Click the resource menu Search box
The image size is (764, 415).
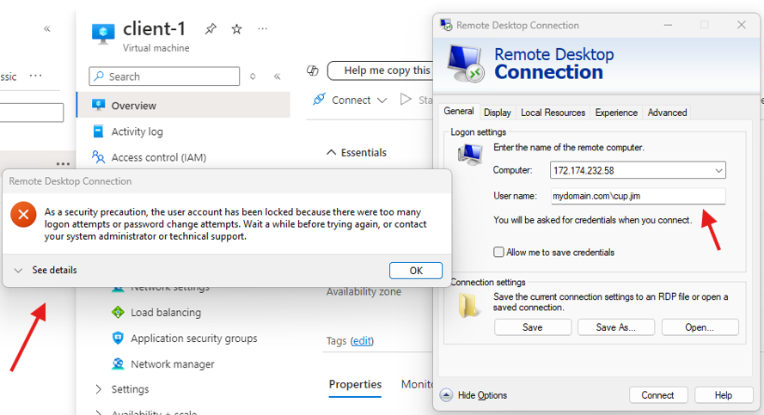(164, 76)
